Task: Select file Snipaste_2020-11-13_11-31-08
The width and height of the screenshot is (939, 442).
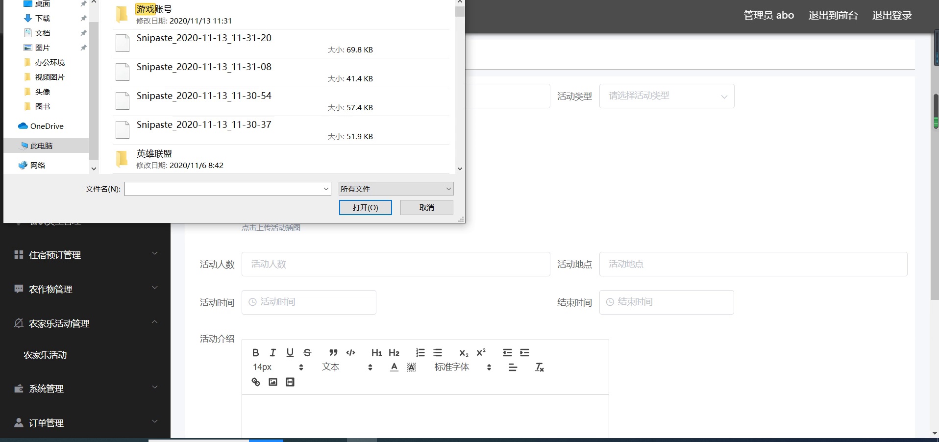Action: click(x=281, y=73)
